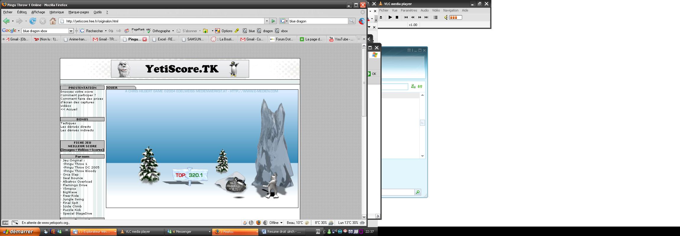Switch to the Forum Dot tab
The height and width of the screenshot is (236, 680).
282,39
